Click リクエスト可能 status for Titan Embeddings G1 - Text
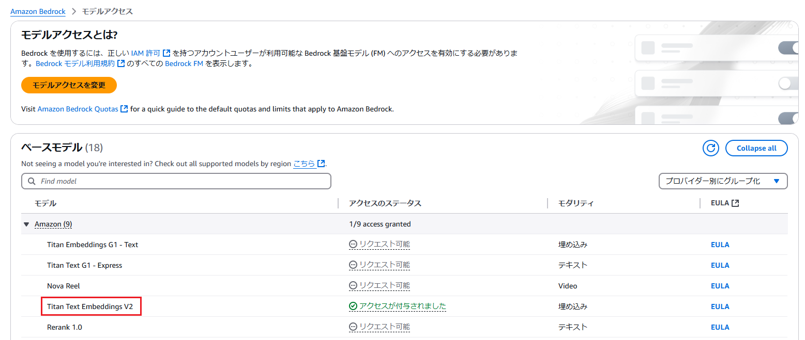Screen dimensions: 805x340 click(385, 245)
